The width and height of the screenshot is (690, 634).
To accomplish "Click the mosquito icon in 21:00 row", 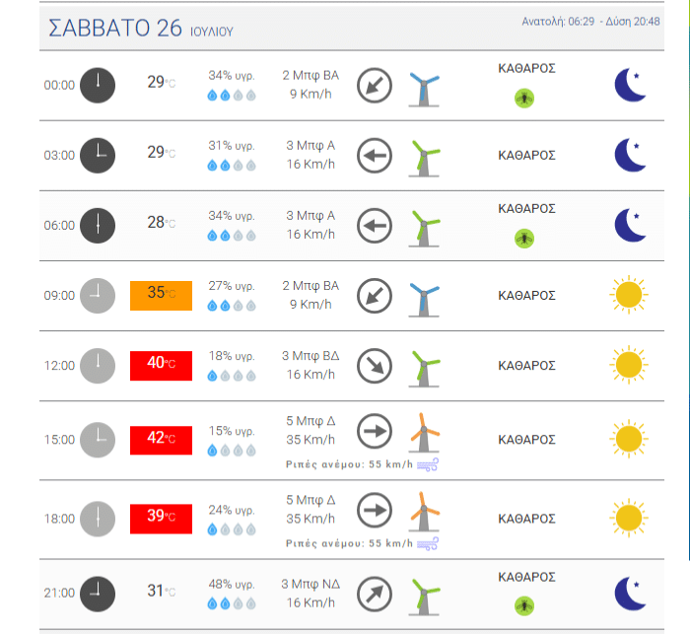I will pos(524,606).
